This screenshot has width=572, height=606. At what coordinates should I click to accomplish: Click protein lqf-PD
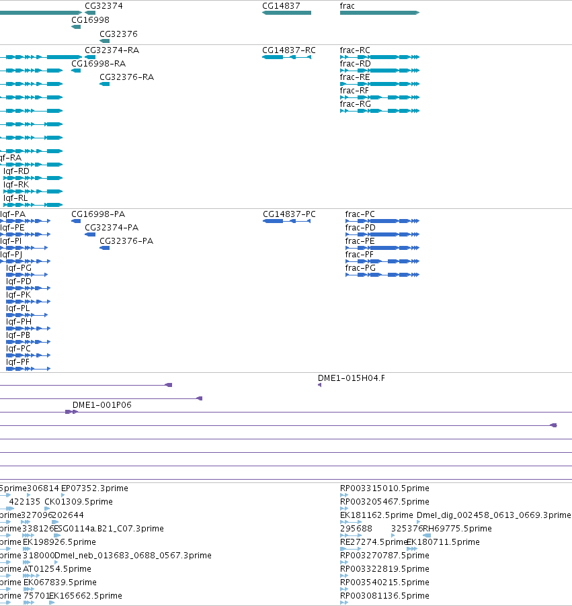point(19,282)
